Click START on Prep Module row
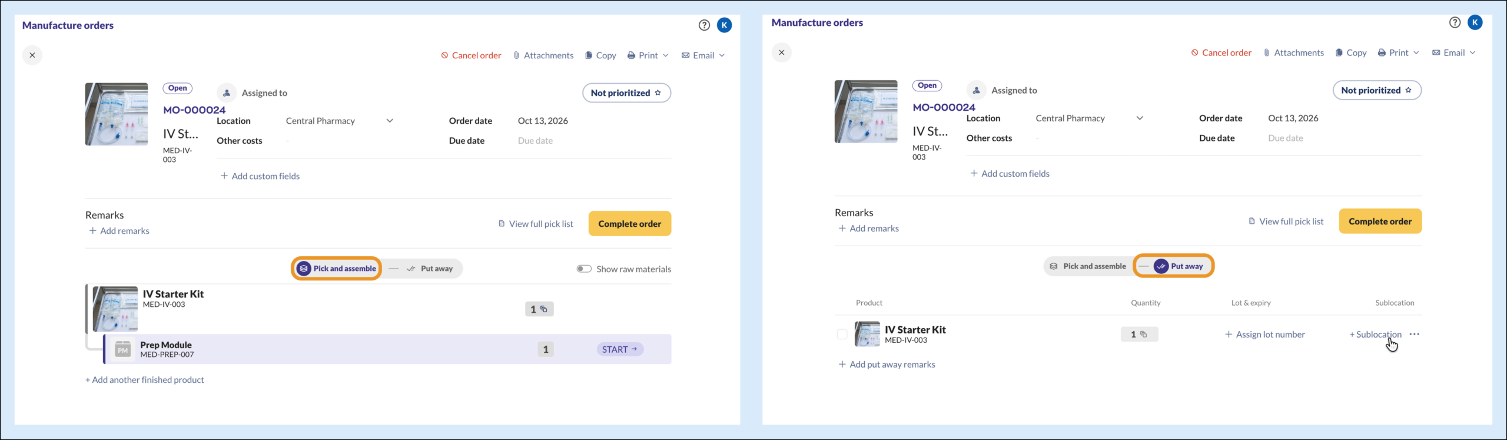 tap(620, 349)
